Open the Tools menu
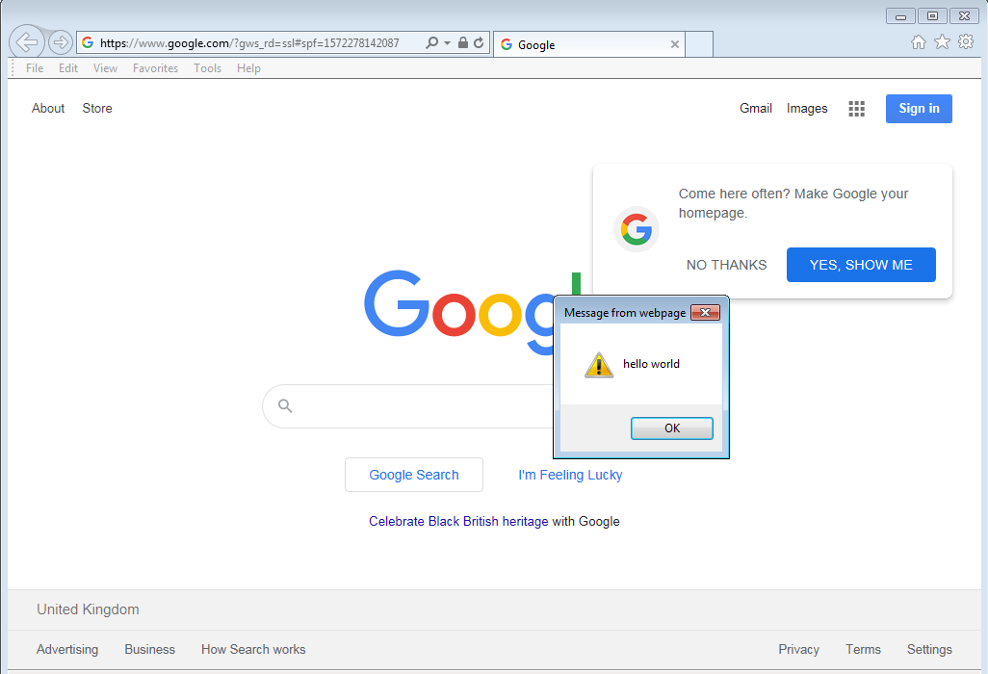The height and width of the screenshot is (674, 988). [x=207, y=68]
